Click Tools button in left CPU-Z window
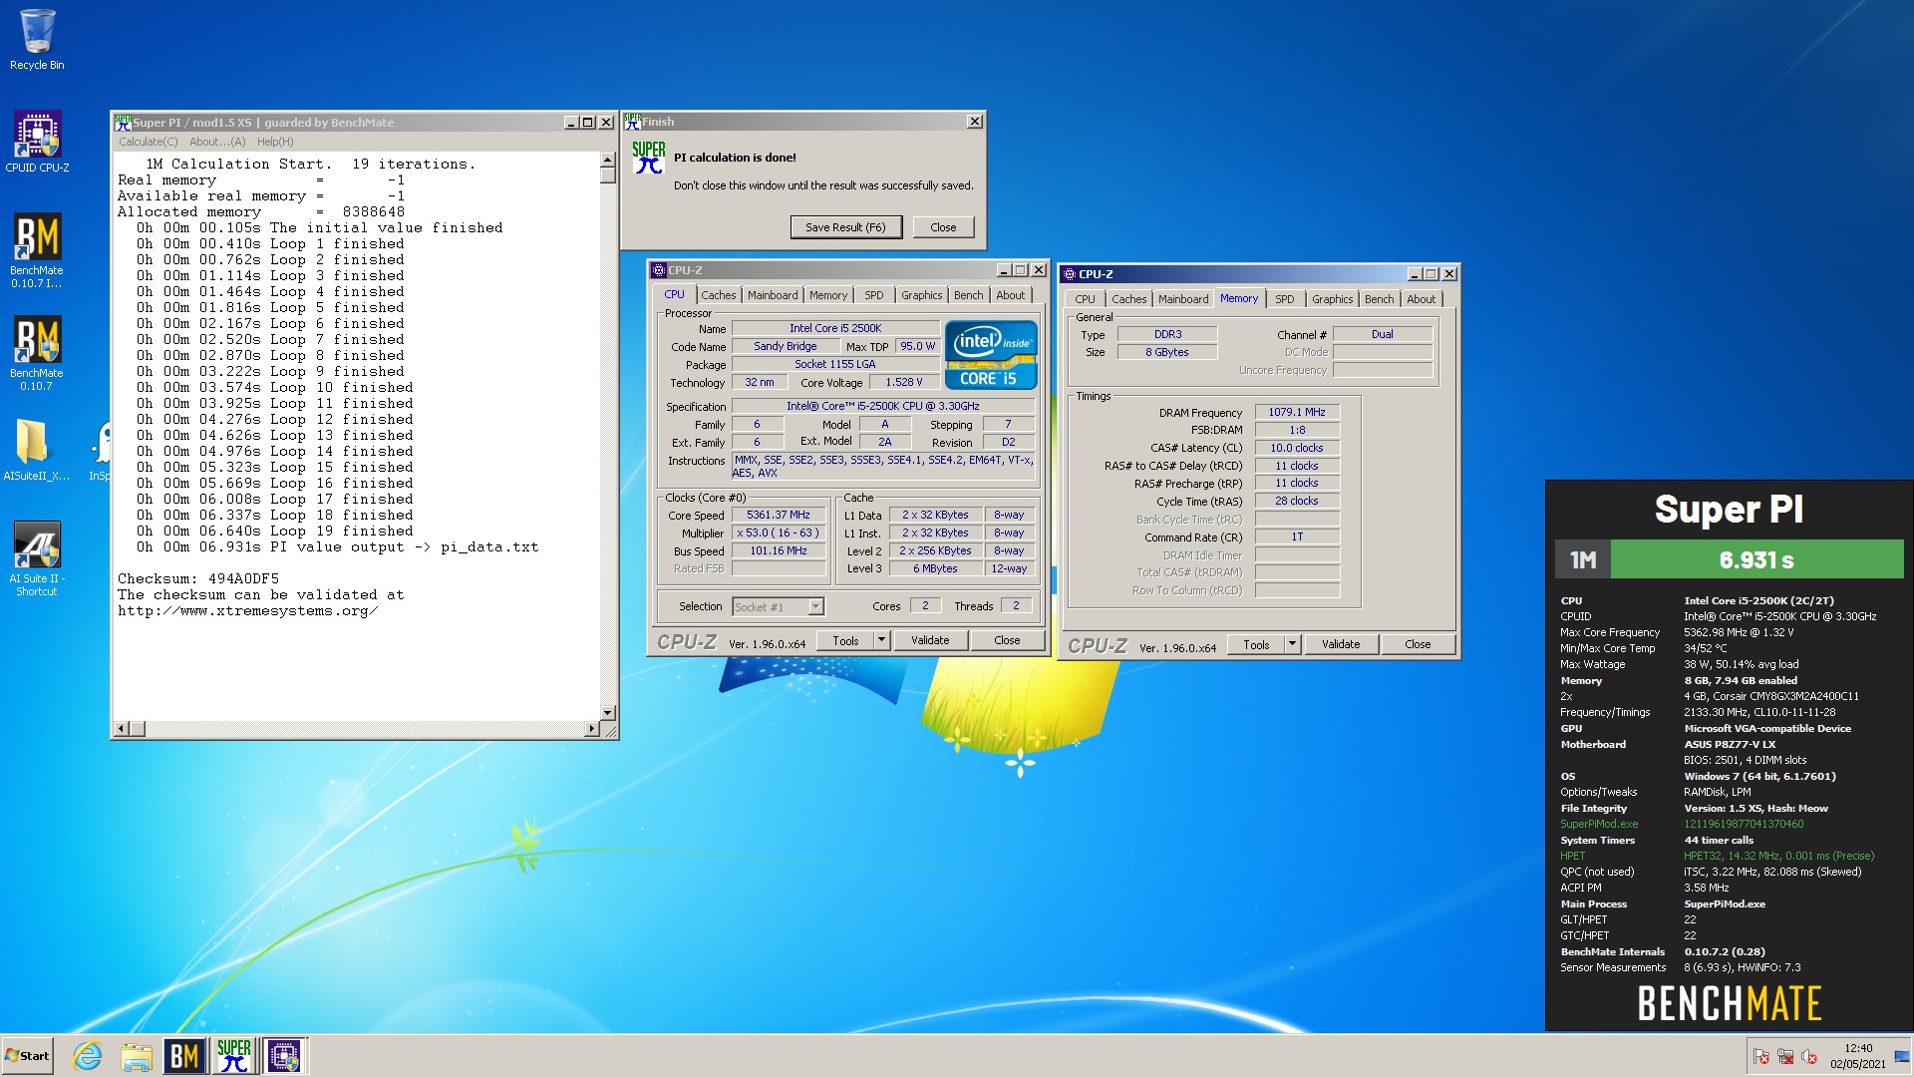The width and height of the screenshot is (1914, 1077). (x=845, y=640)
